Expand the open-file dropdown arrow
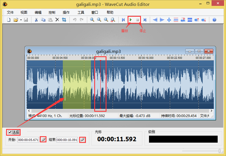The height and width of the screenshot is (156, 226). pyautogui.click(x=21, y=20)
